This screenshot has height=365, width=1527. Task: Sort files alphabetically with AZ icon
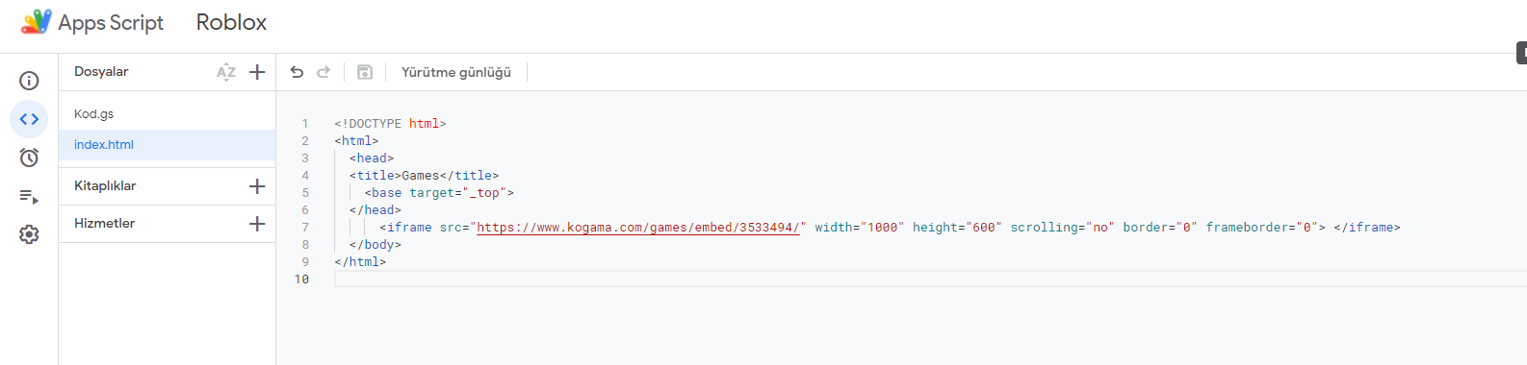click(226, 72)
